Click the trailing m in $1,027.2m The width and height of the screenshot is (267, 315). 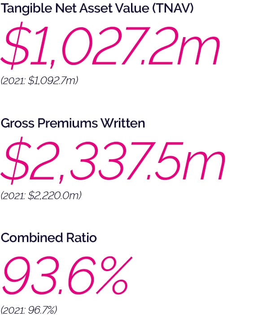tap(199, 51)
